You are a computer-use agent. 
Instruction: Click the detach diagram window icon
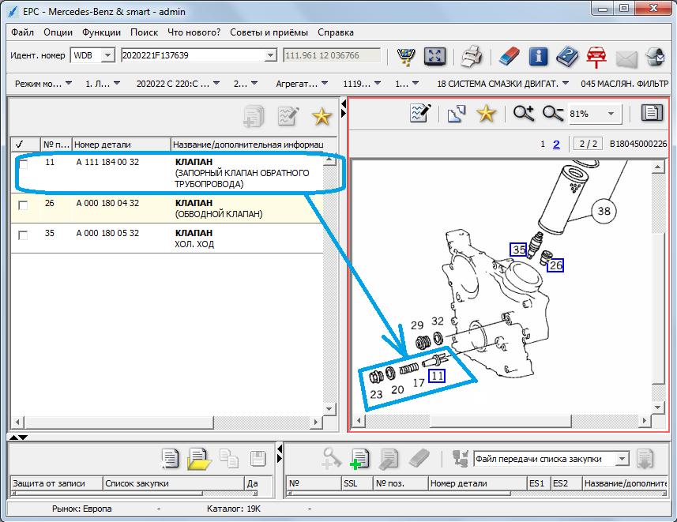[457, 114]
